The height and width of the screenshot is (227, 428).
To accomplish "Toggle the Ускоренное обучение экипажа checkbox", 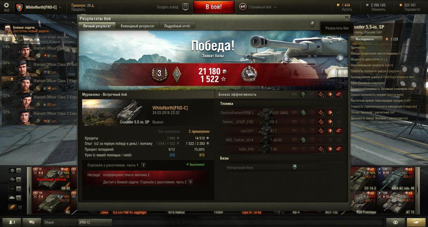I will (x=21, y=37).
